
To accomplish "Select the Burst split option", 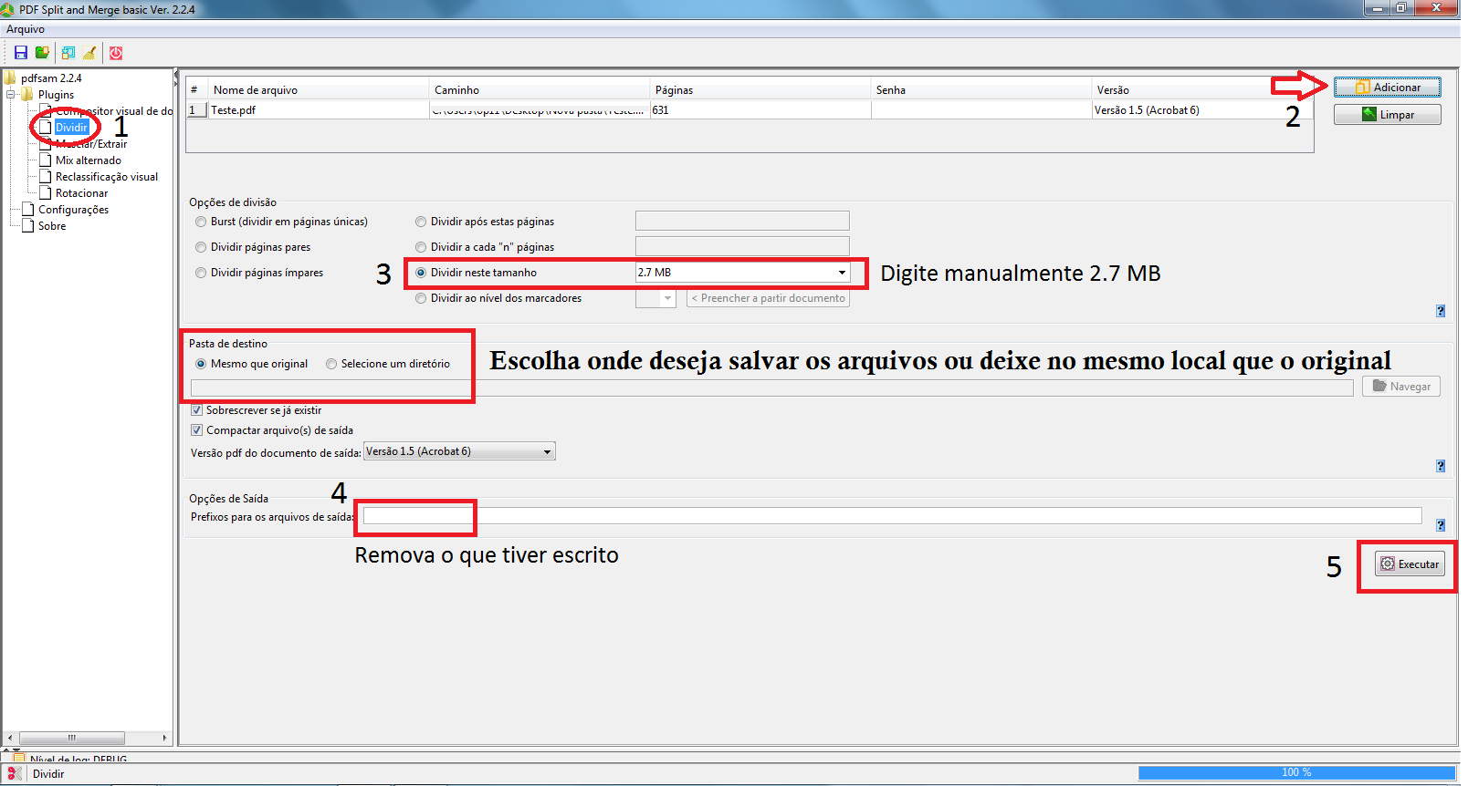I will (x=201, y=222).
